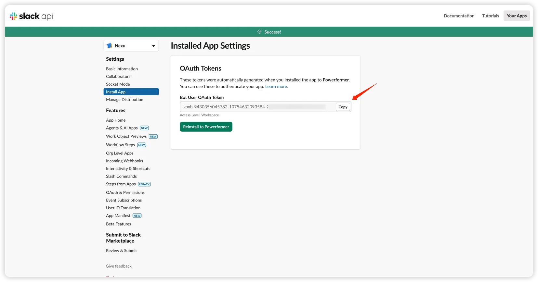538x282 pixels.
Task: Click NEW badge beside Agents & AI Apps
Action: pos(144,128)
